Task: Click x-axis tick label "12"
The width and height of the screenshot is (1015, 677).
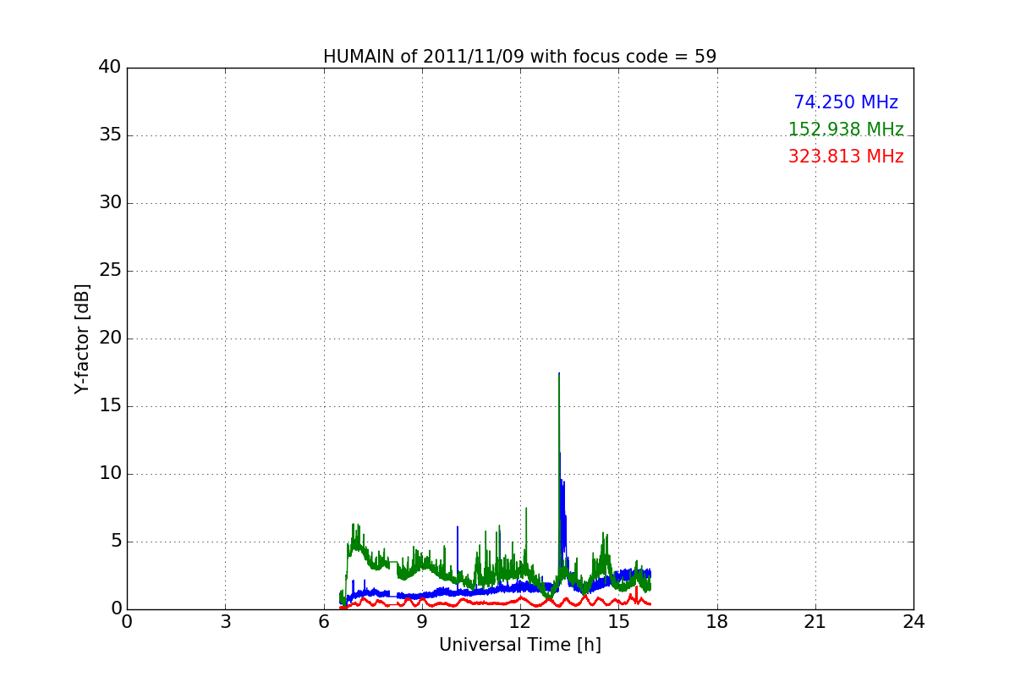Action: pyautogui.click(x=520, y=622)
